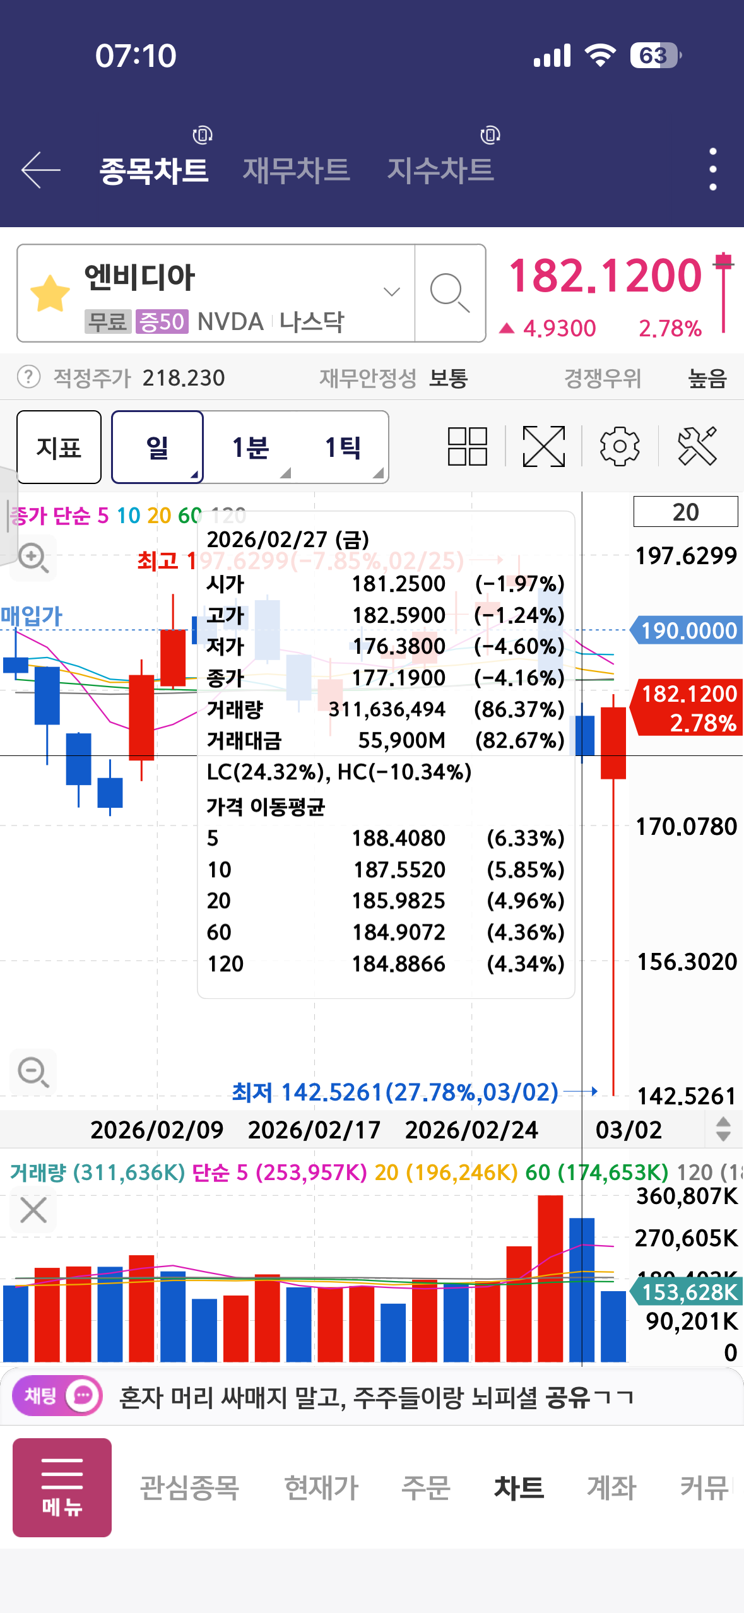Select the 1틱 tick period option
744x1613 pixels.
coord(343,447)
